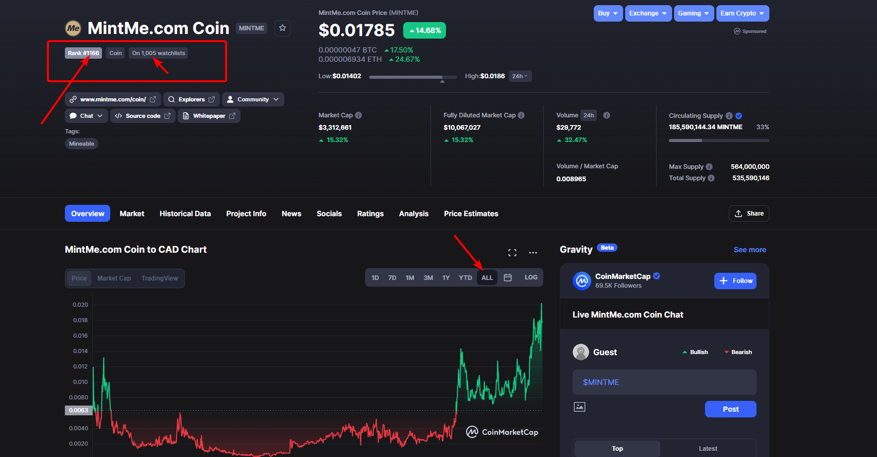Click Total Supply info icon
Viewport: 877px width, 457px height.
click(x=711, y=178)
